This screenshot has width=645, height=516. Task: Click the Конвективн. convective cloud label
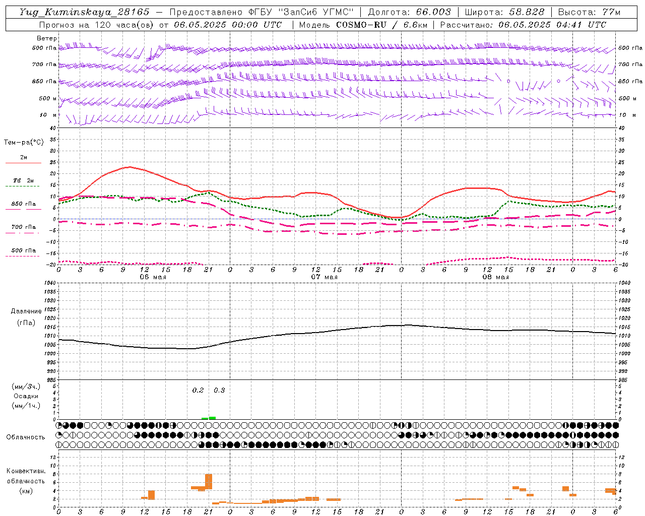(26, 471)
